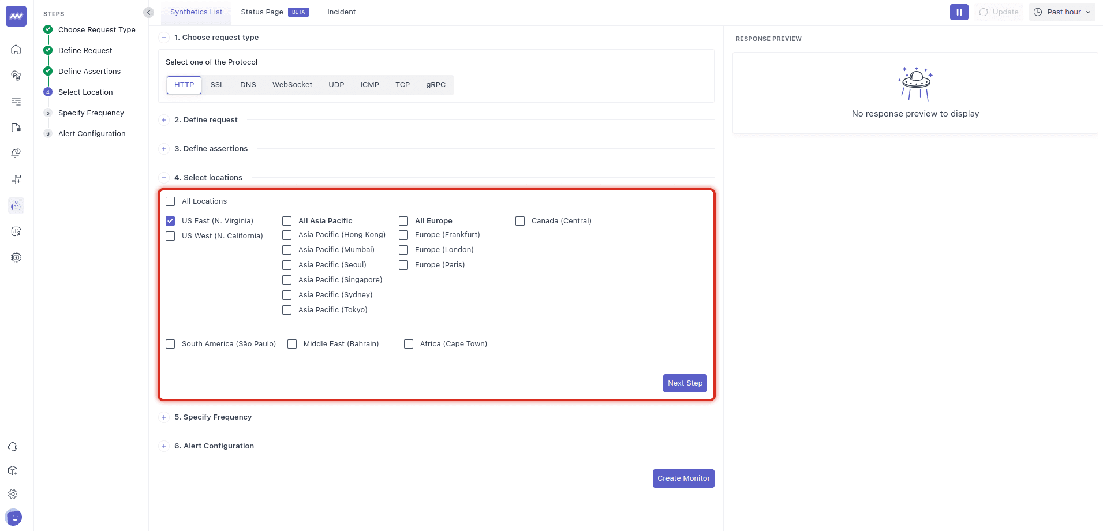
Task: Open the Past hour time range dropdown
Action: [x=1061, y=12]
